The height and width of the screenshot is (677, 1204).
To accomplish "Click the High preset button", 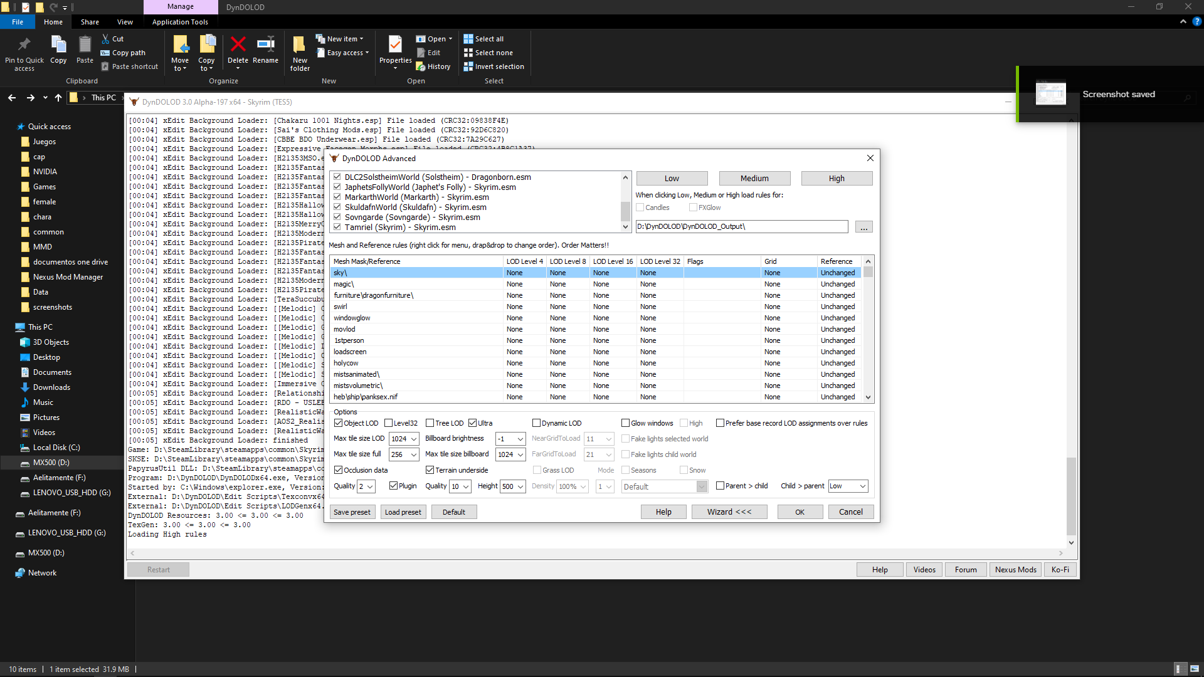I will coord(836,179).
